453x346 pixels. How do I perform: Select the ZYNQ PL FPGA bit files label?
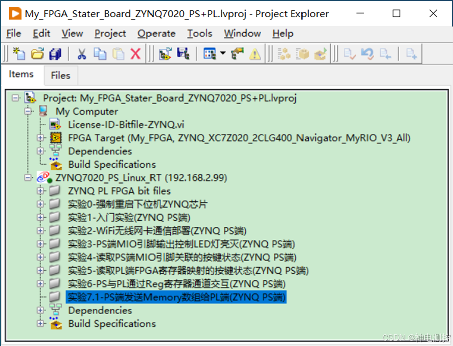pos(119,191)
